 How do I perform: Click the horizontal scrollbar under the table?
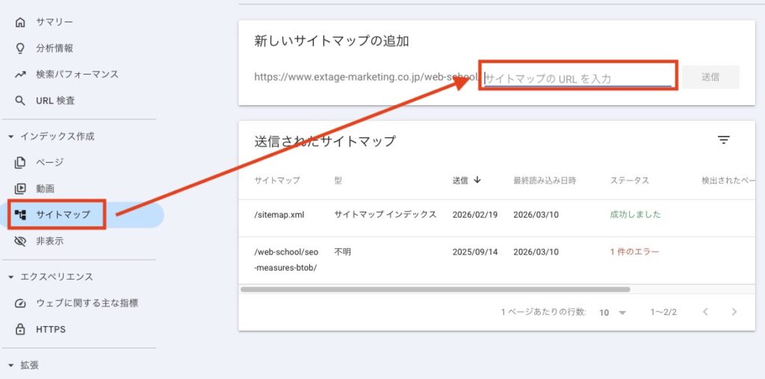pos(435,289)
